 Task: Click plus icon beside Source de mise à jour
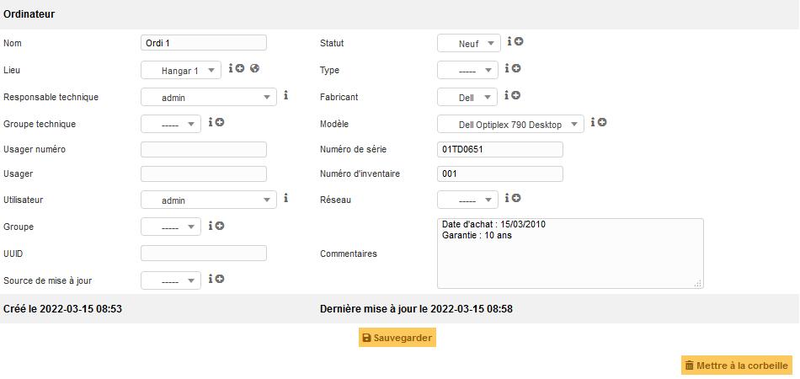coord(219,279)
